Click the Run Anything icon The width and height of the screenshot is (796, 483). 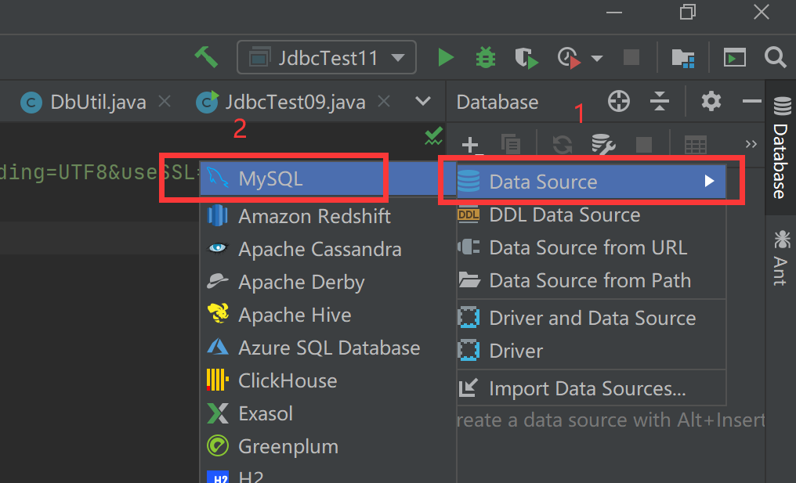click(735, 57)
